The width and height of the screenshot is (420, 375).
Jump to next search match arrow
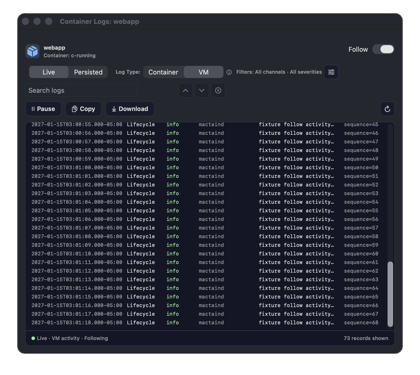[202, 90]
